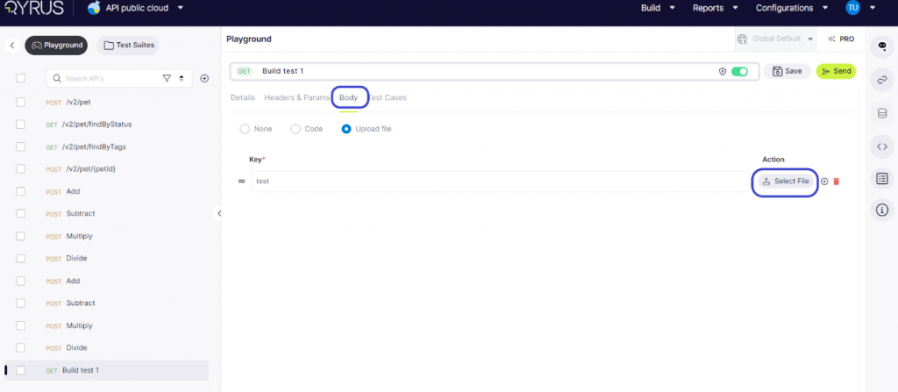Open the info icon in right sidebar
The image size is (898, 392).
(x=882, y=210)
